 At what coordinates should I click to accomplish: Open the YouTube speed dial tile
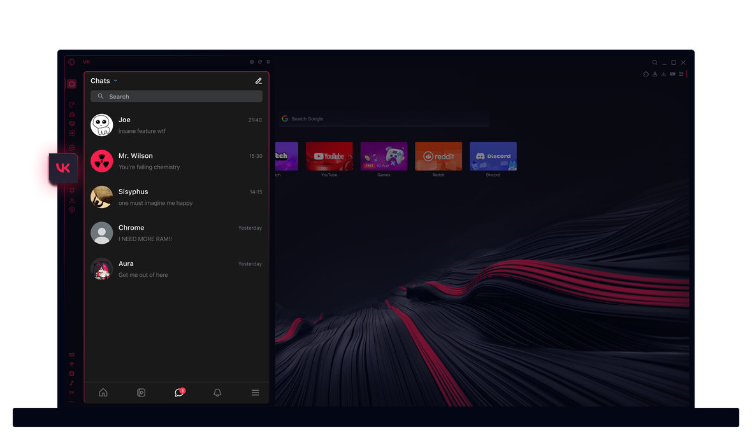[329, 157]
